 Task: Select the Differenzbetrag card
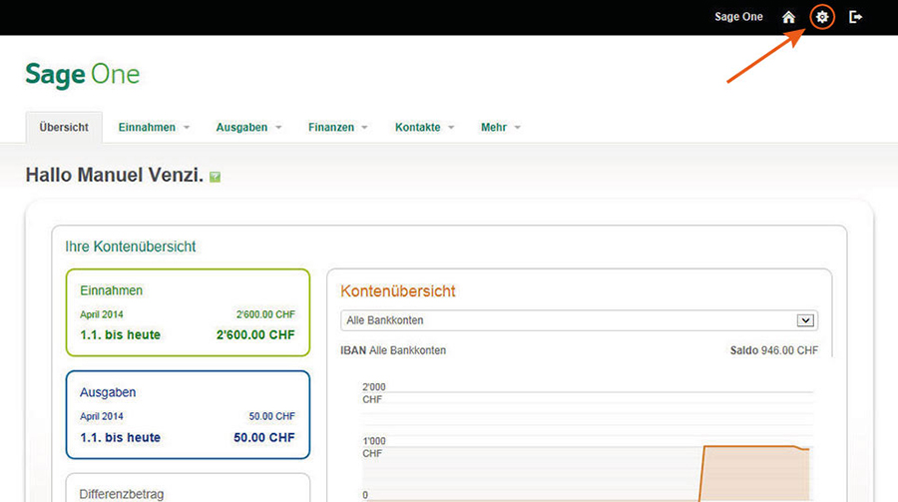188,488
